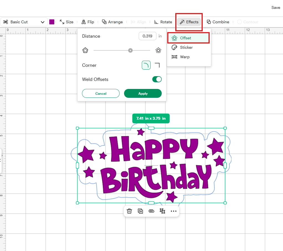Viewport: 283px width, 251px height.
Task: Click the Distance value field
Action: (x=148, y=36)
